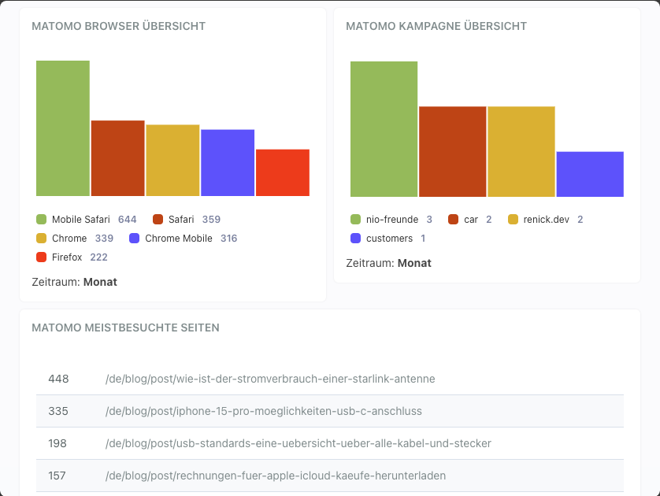The width and height of the screenshot is (660, 496).
Task: Click the Matomo Meistbesuchte Seiten heading
Action: pyautogui.click(x=125, y=328)
